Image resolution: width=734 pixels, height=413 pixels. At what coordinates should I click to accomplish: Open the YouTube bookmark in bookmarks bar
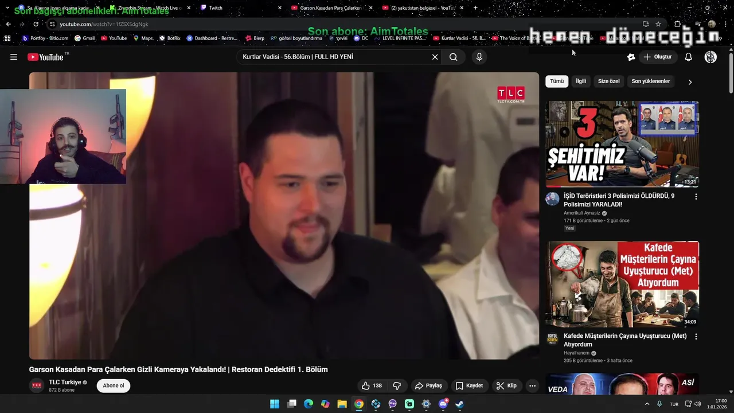coord(114,38)
